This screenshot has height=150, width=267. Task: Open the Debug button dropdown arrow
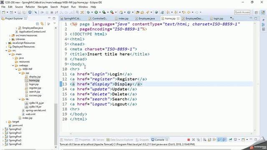coord(92,12)
